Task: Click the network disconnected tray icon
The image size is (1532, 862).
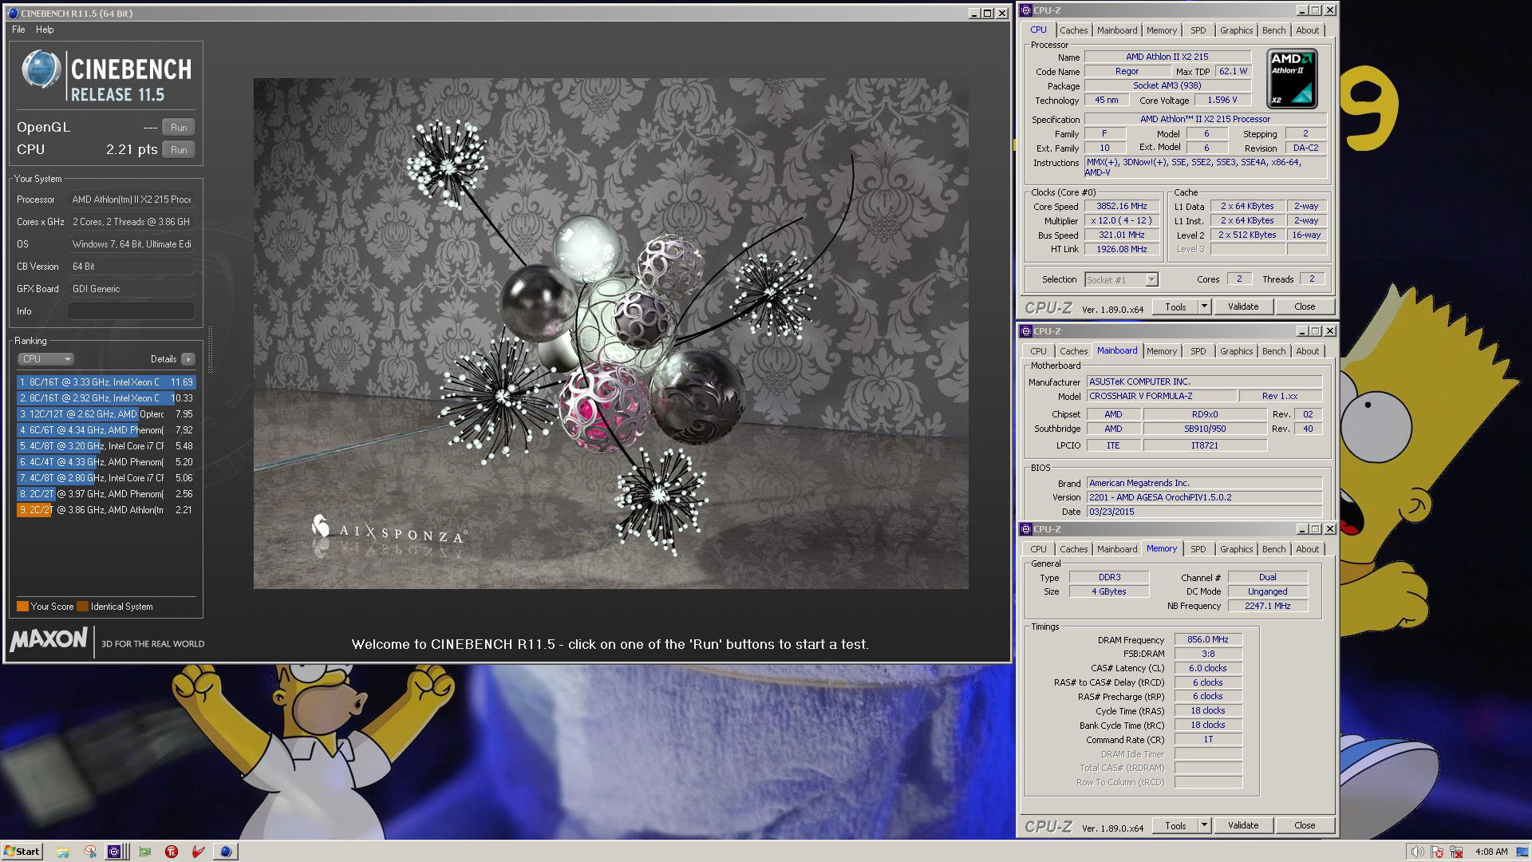Action: (1456, 852)
